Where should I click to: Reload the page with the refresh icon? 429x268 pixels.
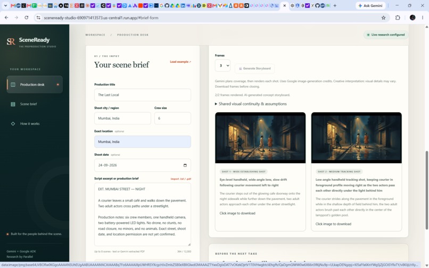pyautogui.click(x=26, y=18)
